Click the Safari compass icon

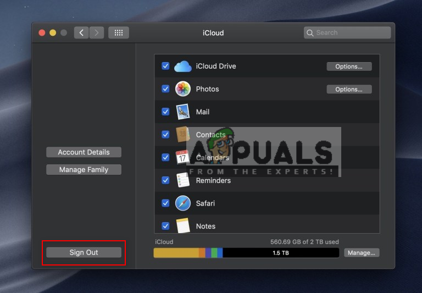coord(183,203)
